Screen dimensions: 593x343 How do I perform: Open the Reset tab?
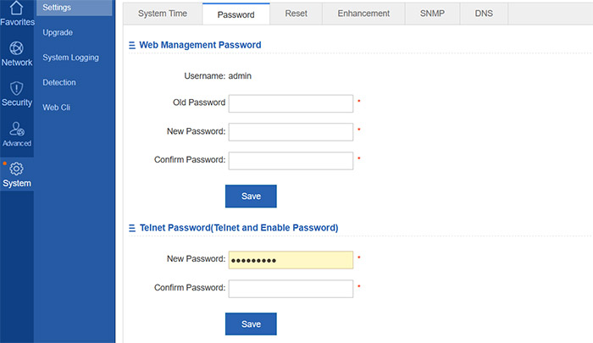296,14
